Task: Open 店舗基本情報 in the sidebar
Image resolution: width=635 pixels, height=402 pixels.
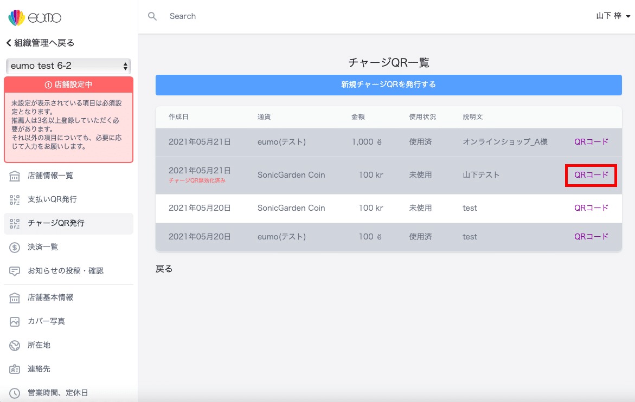Action: [68, 297]
